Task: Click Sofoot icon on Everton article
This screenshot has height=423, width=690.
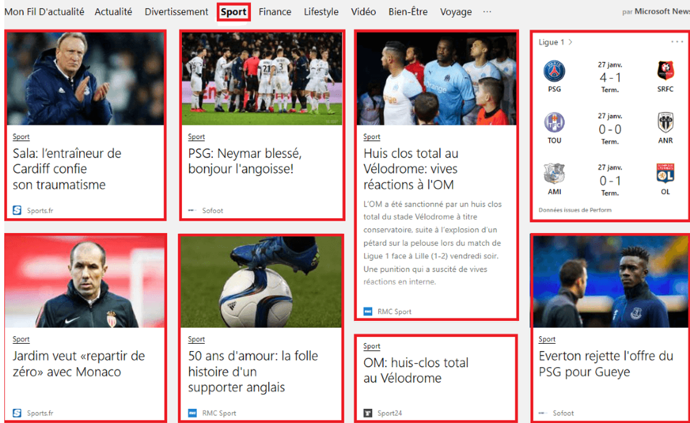Action: [x=543, y=413]
